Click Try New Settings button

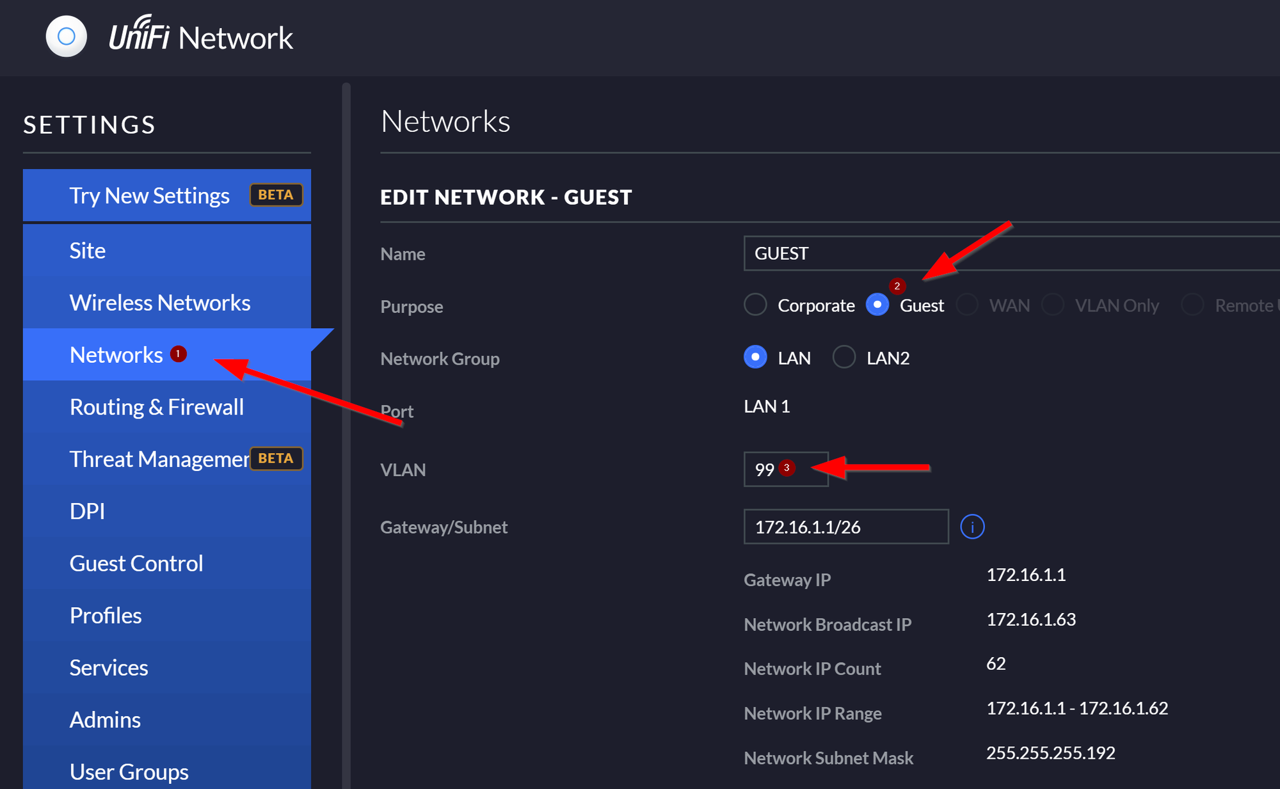pos(149,196)
